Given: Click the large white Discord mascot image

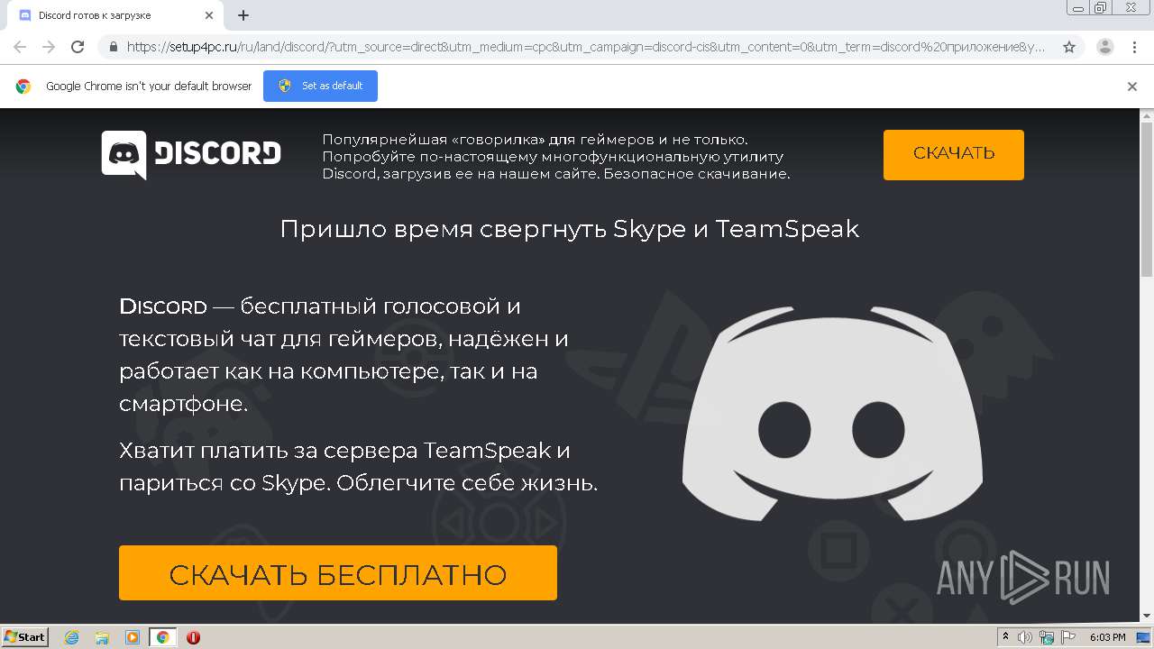Looking at the screenshot, I should click(832, 413).
